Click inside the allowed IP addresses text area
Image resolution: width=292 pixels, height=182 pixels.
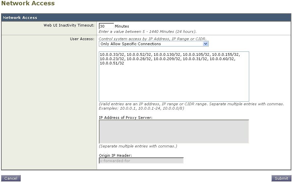tap(174, 83)
